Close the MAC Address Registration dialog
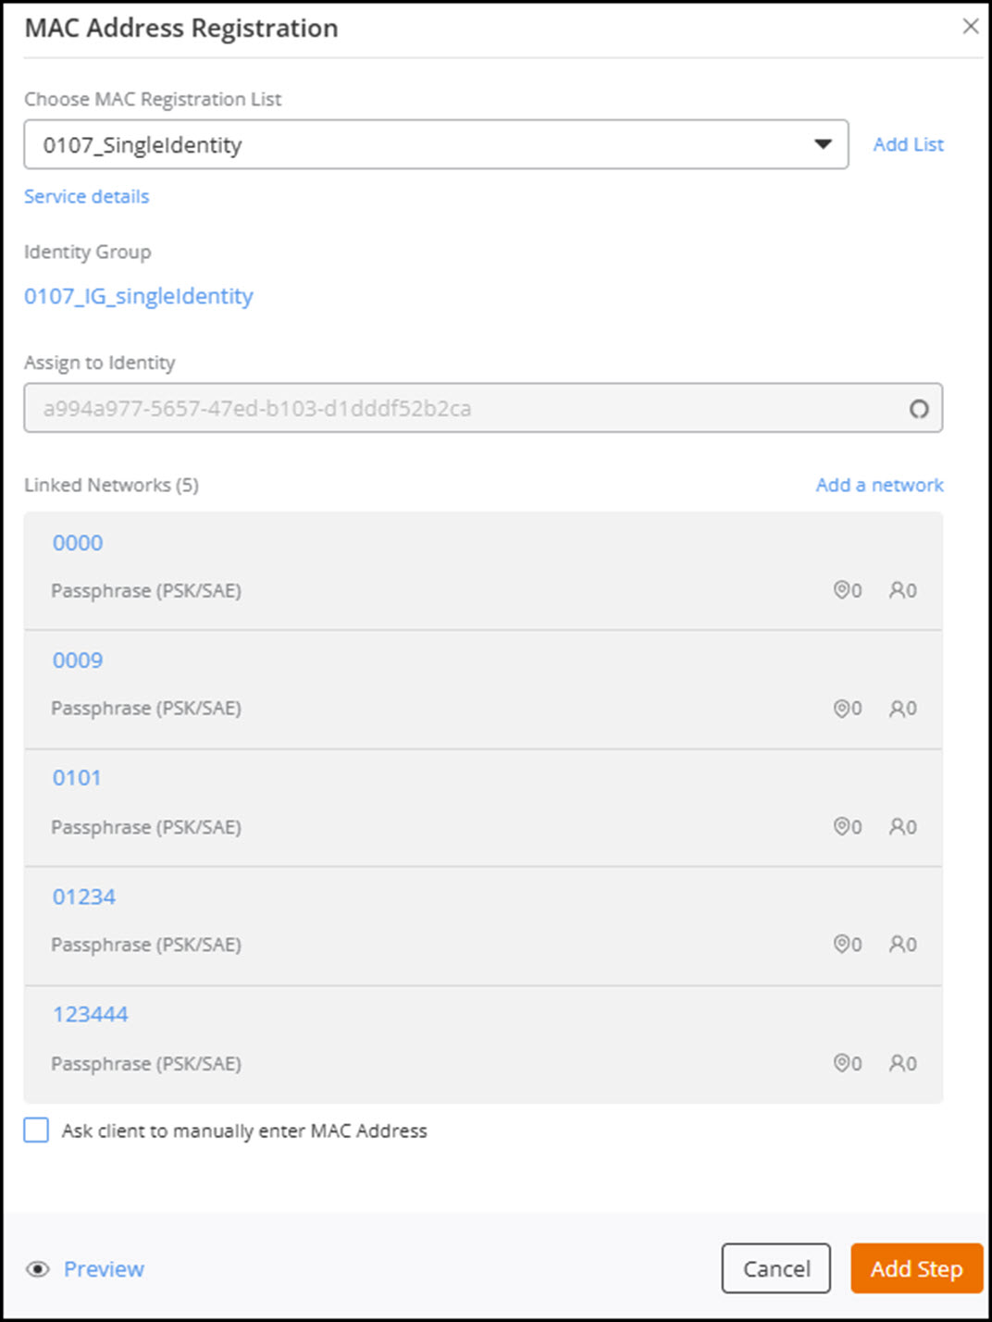Viewport: 992px width, 1322px height. pyautogui.click(x=970, y=27)
